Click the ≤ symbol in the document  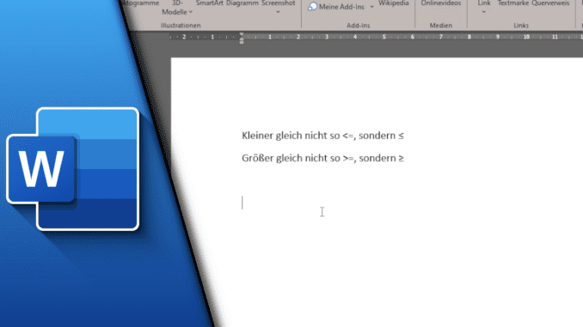pyautogui.click(x=401, y=136)
